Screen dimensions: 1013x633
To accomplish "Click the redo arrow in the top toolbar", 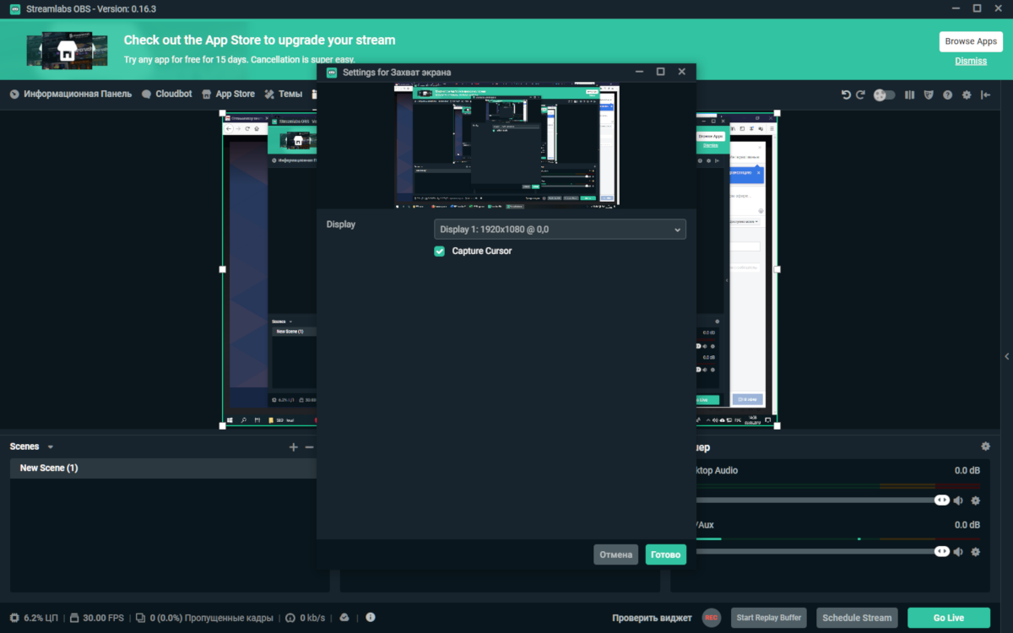I will point(860,95).
